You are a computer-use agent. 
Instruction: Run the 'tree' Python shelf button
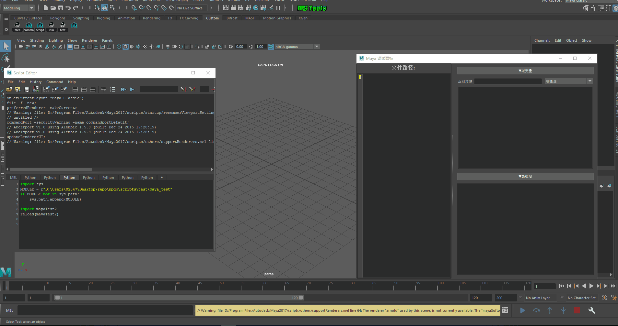tap(17, 27)
